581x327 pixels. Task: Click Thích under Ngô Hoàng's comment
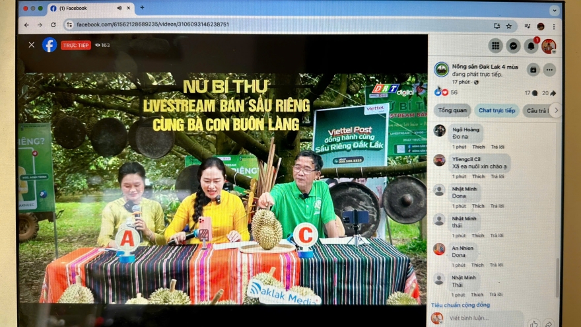pyautogui.click(x=478, y=147)
